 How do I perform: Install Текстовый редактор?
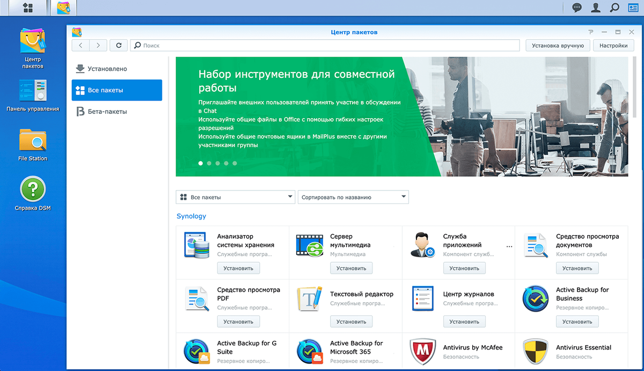pyautogui.click(x=352, y=322)
